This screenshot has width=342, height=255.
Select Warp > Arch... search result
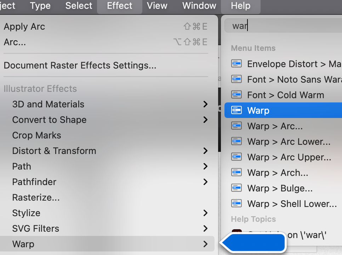click(x=278, y=173)
